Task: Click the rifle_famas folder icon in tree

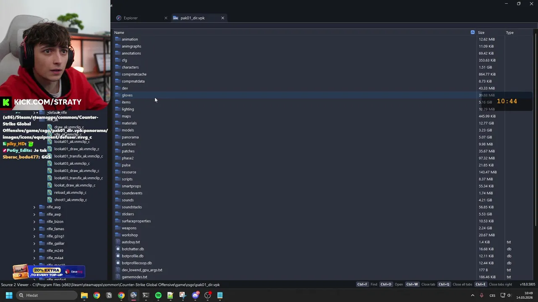Action: coord(42,229)
